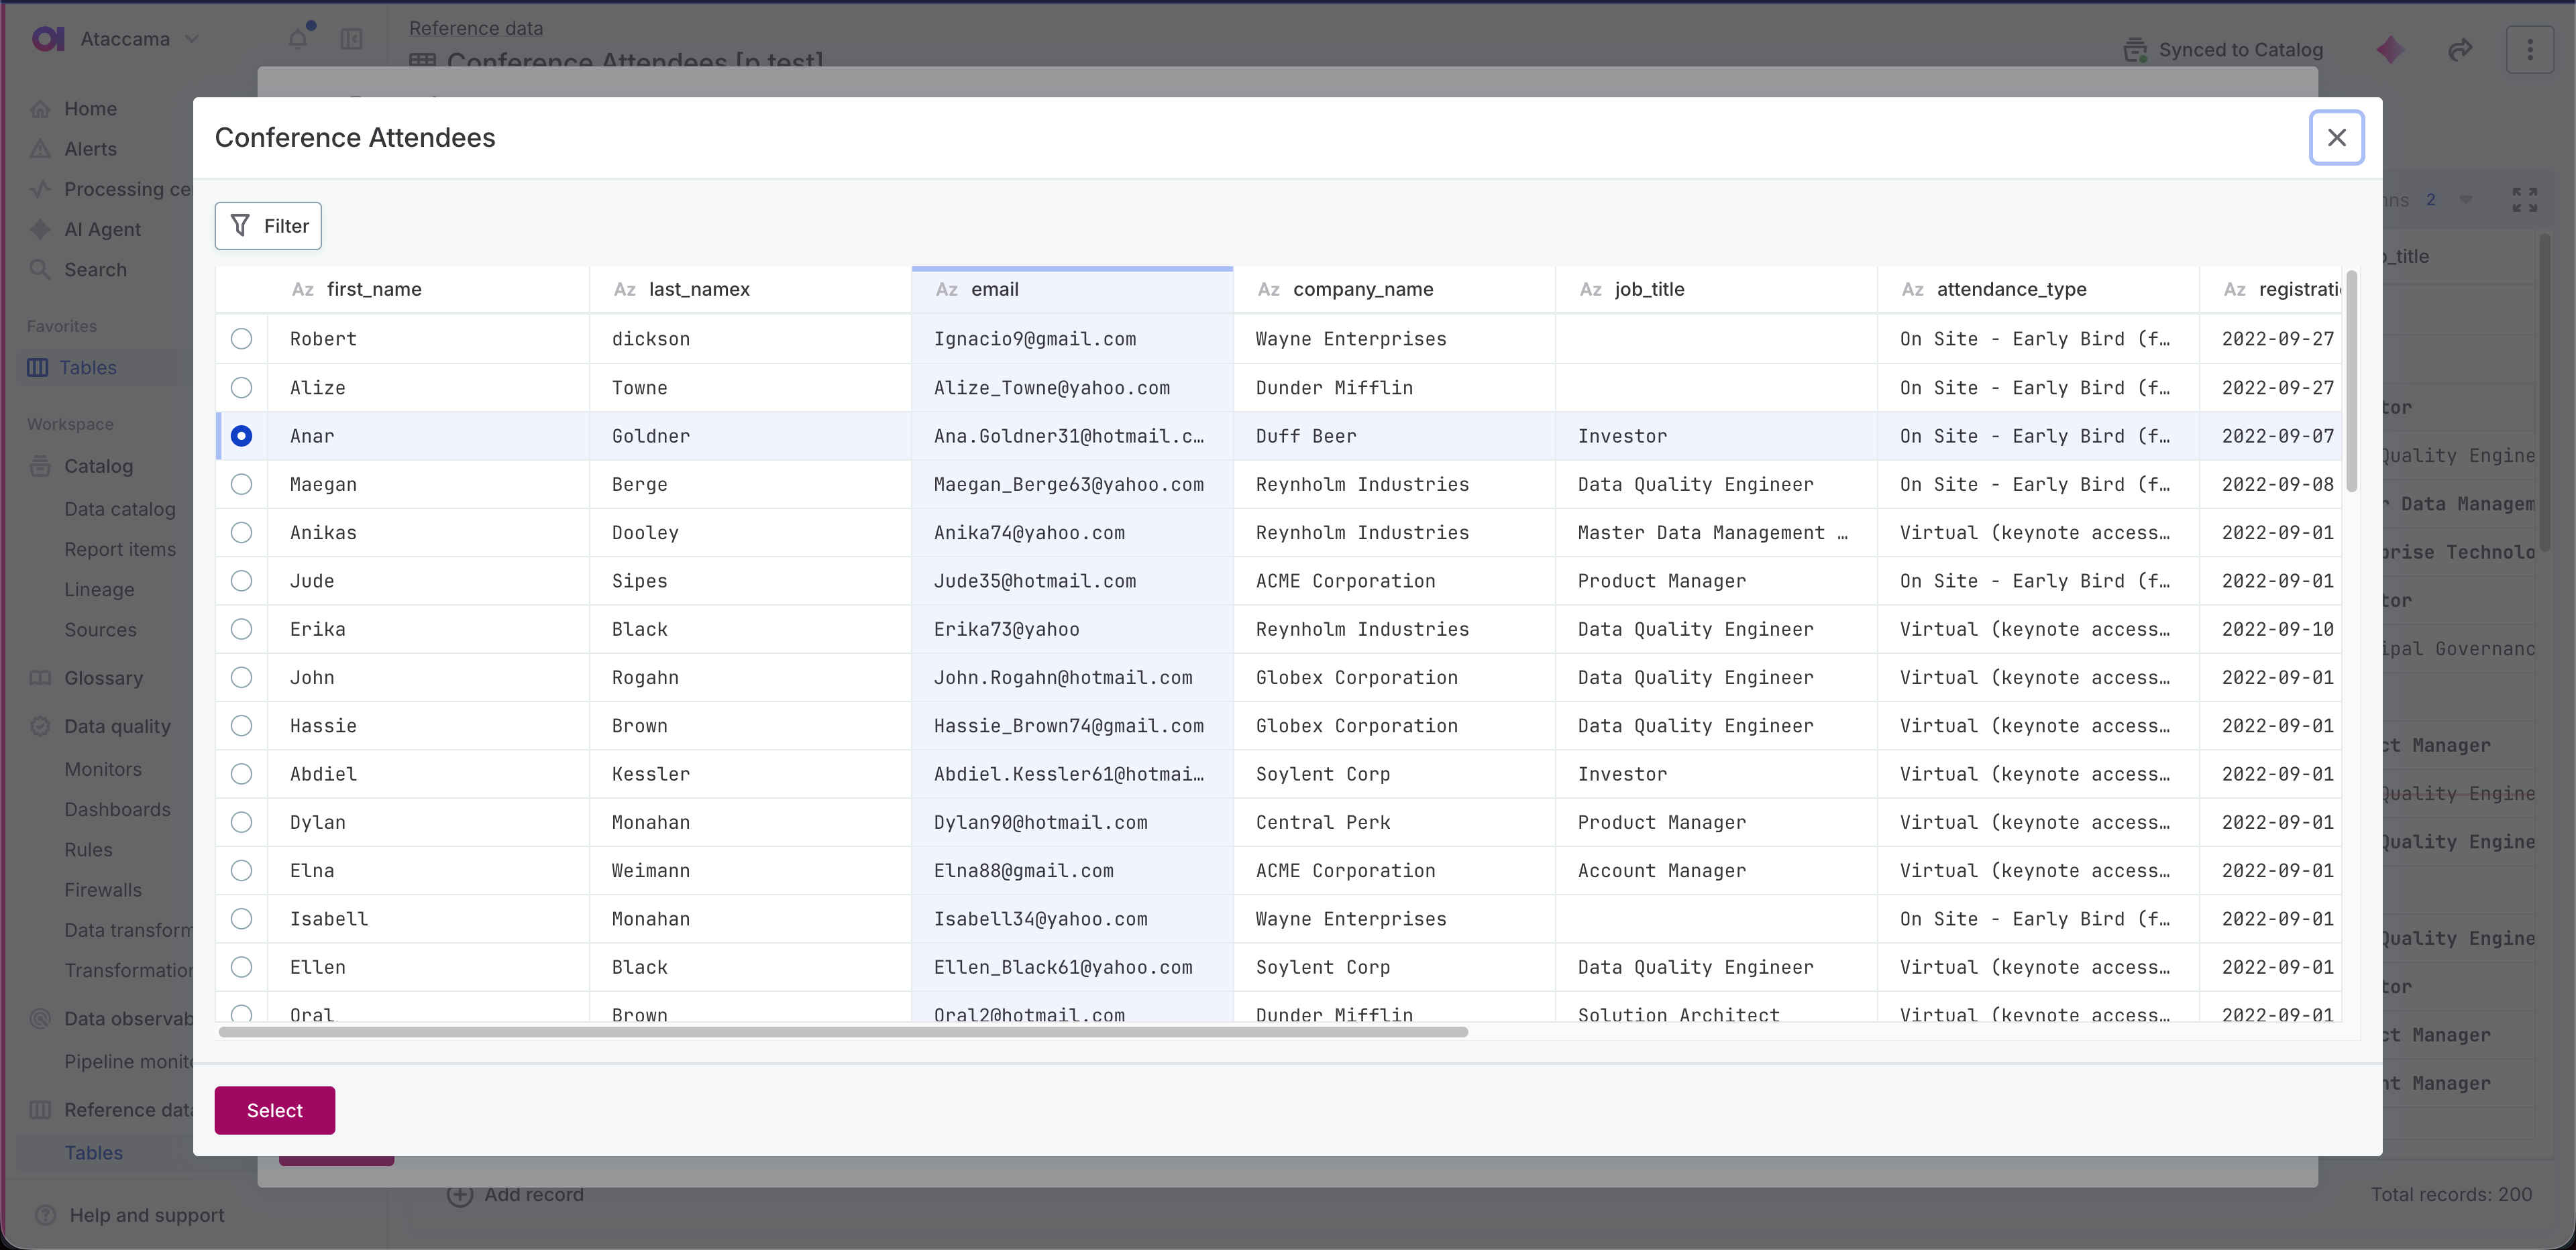Open the Filter button

[x=268, y=226]
